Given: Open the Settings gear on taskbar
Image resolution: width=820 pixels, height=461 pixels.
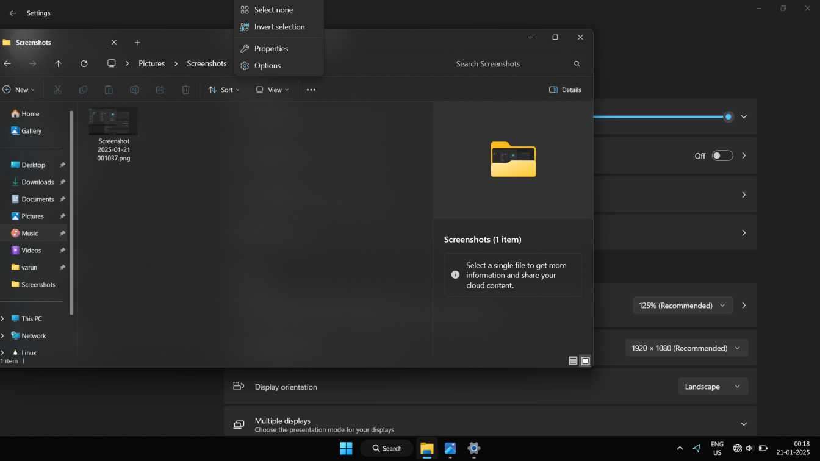Looking at the screenshot, I should [474, 448].
